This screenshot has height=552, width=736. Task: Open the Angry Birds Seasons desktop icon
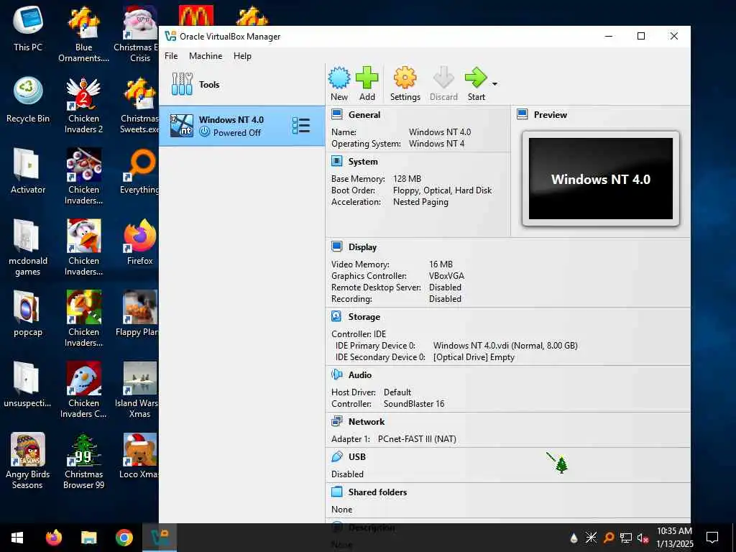pos(27,461)
